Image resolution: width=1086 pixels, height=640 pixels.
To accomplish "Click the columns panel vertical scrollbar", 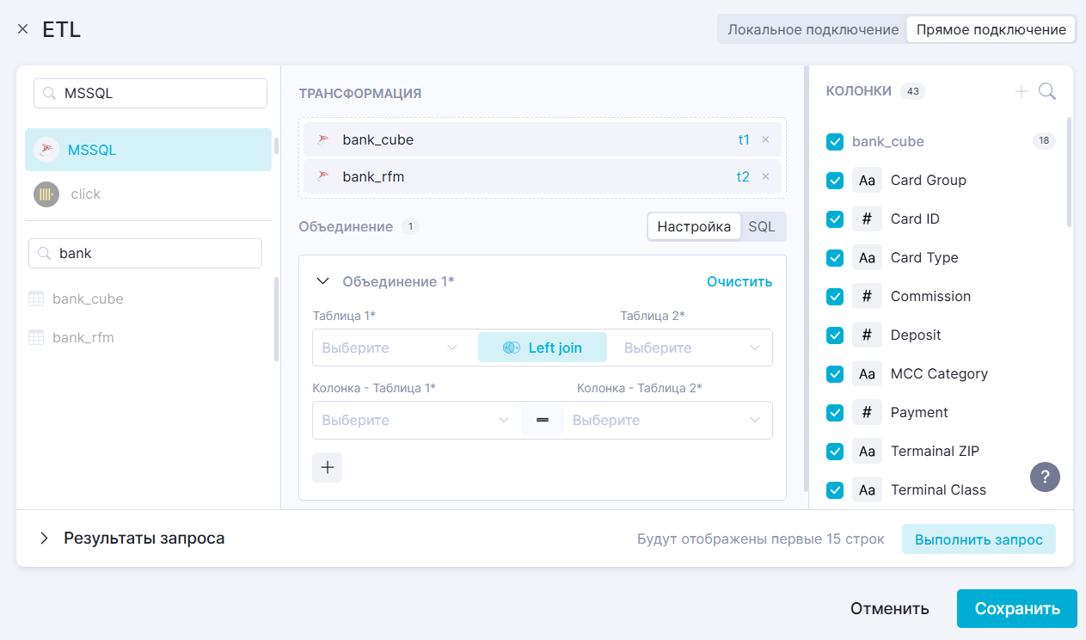I will click(1069, 172).
